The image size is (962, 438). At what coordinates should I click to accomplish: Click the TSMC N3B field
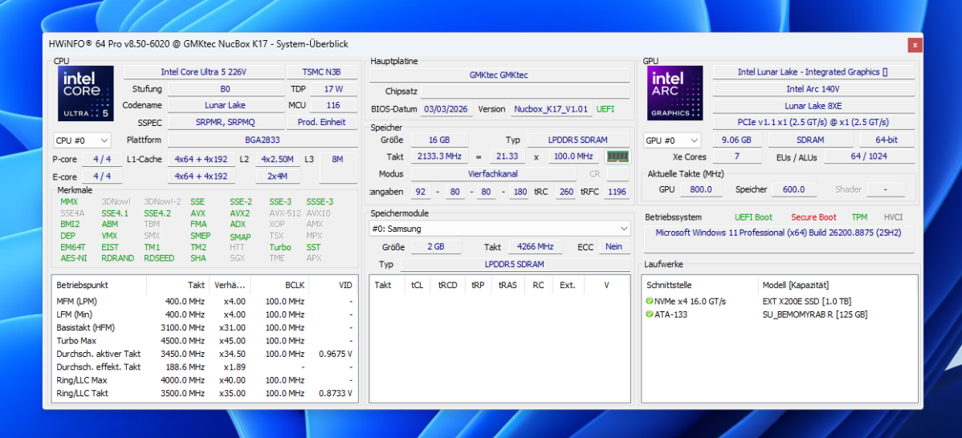click(x=322, y=72)
